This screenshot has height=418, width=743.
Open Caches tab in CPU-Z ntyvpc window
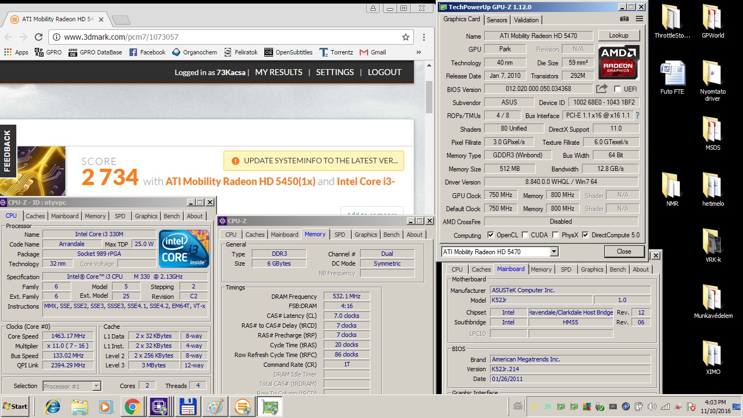[x=35, y=216]
